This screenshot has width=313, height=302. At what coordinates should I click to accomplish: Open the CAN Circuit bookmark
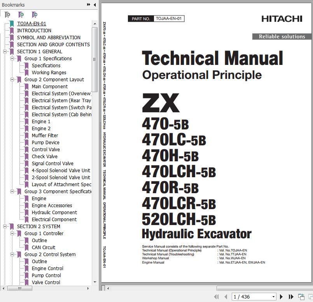(44, 247)
